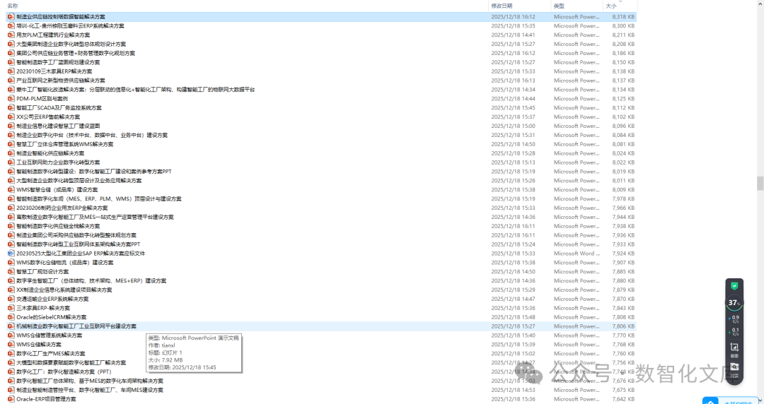Select file 集团公司供应链业务管理+财务管理数字化规划方案

click(76, 53)
